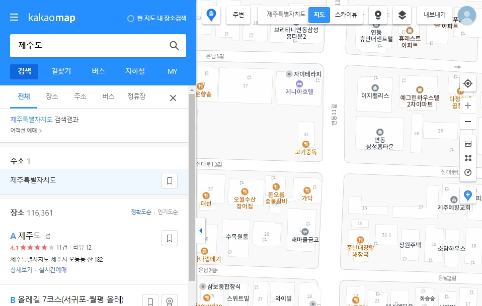Toggle roadview pin button
Viewport: 482px width, 306px height.
coord(378,15)
